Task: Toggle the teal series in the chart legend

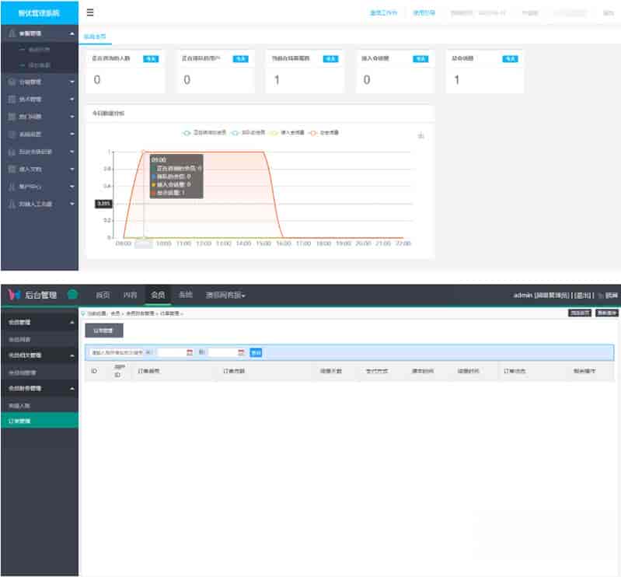Action: pyautogui.click(x=187, y=133)
